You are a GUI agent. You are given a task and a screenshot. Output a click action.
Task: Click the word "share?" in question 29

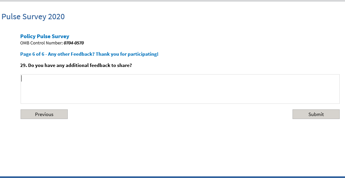pos(124,65)
